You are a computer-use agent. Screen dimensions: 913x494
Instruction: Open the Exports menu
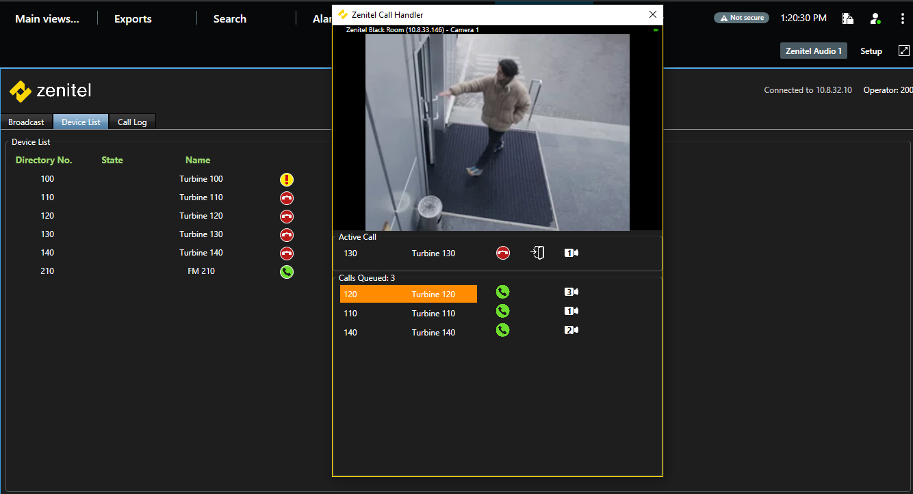point(133,19)
